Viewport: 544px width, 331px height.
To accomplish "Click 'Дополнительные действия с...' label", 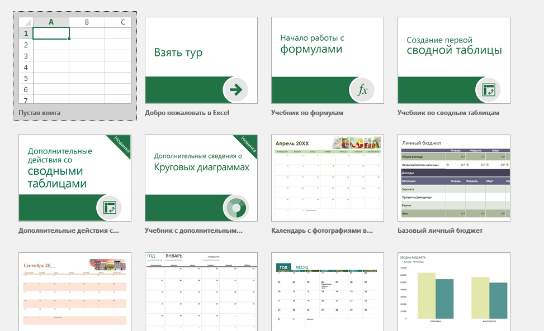I will point(69,230).
